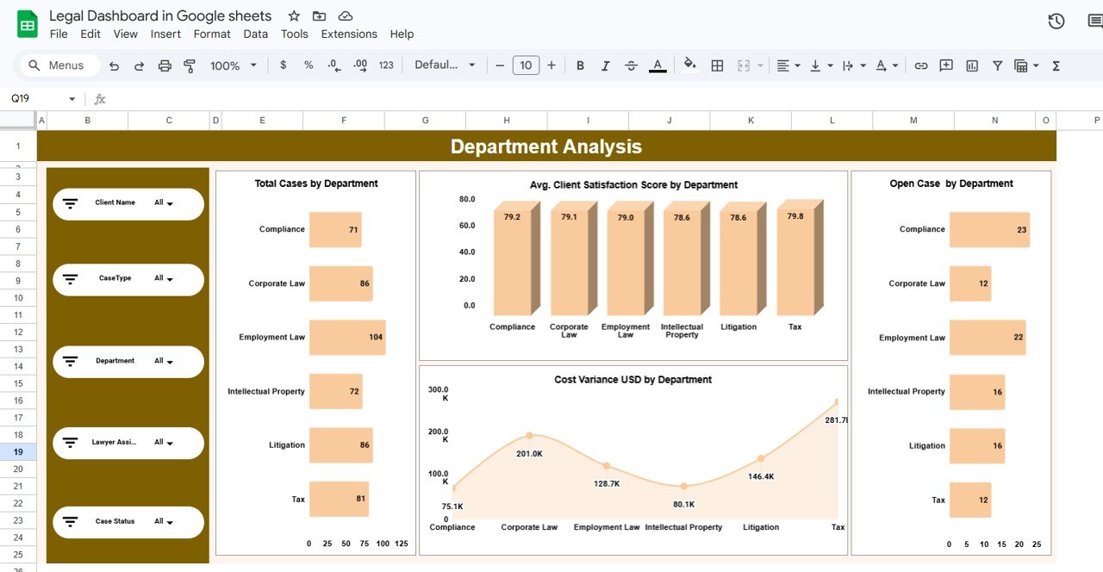Click the Print button
Viewport: 1103px width, 572px height.
(164, 65)
